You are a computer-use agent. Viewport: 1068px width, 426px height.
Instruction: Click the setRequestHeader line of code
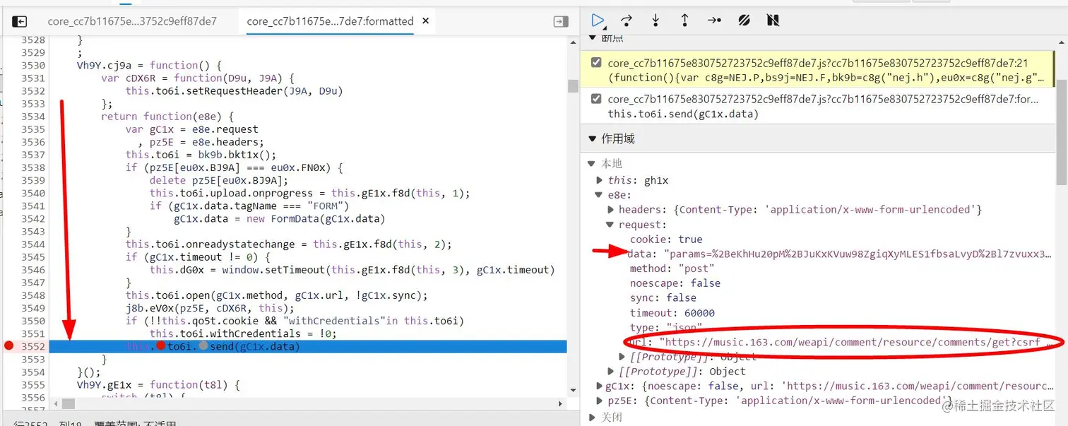pyautogui.click(x=234, y=91)
